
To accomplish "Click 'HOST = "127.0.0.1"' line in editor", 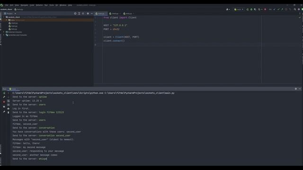I will 115,25.
